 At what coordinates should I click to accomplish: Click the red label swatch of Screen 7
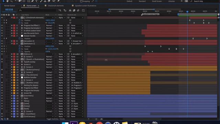[x=14, y=56]
